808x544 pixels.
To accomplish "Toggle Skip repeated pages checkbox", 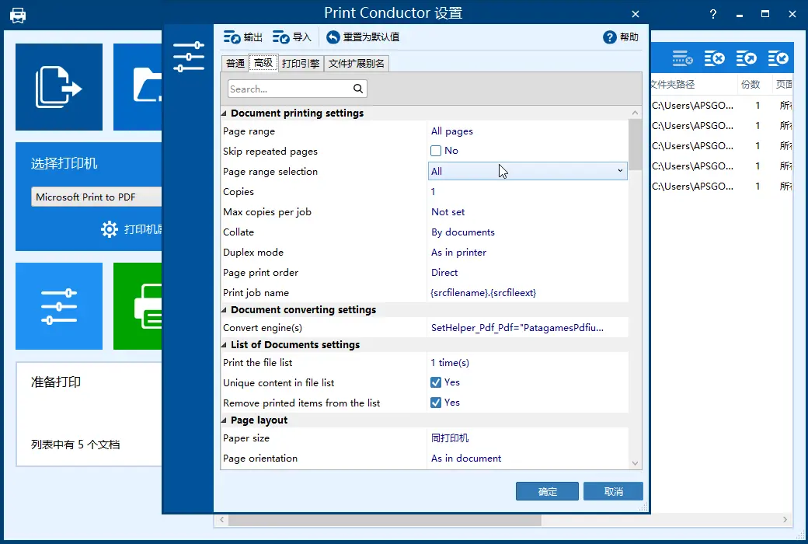I will 436,151.
